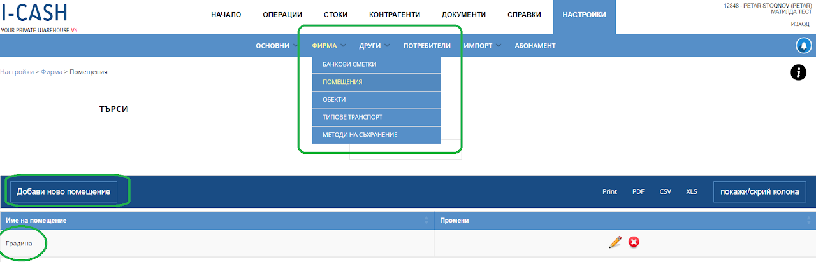This screenshot has width=816, height=262.
Task: Open the Документи menu
Action: [463, 15]
